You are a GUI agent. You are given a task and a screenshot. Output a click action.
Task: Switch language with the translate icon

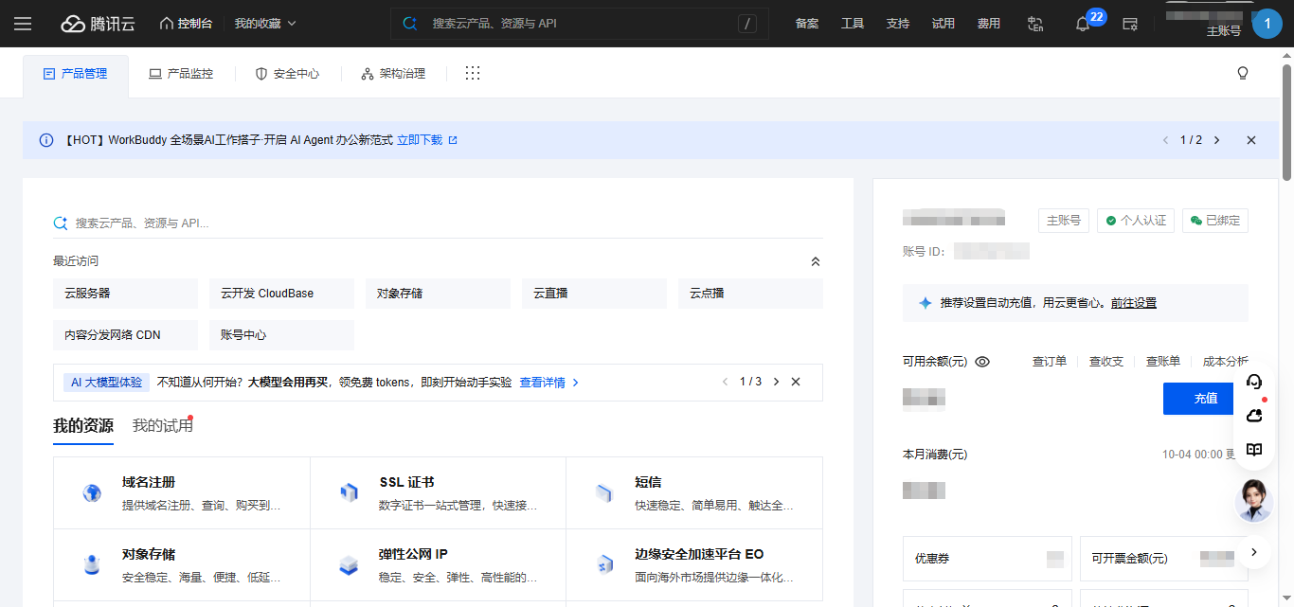[1035, 24]
